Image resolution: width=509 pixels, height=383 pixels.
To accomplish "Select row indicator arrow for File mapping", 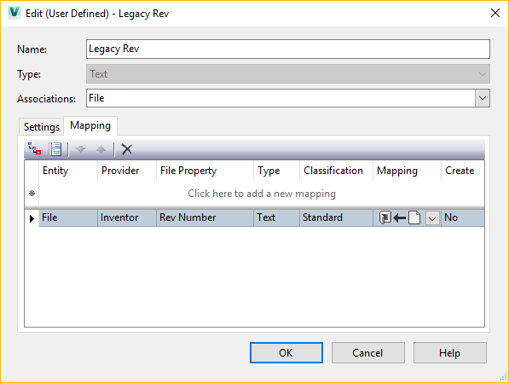I will 32,218.
